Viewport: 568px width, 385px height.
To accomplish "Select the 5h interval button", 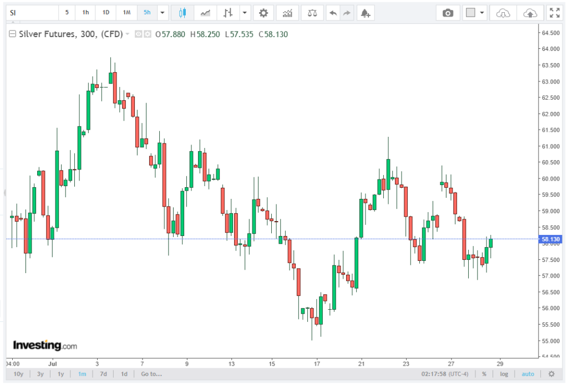I will (147, 13).
